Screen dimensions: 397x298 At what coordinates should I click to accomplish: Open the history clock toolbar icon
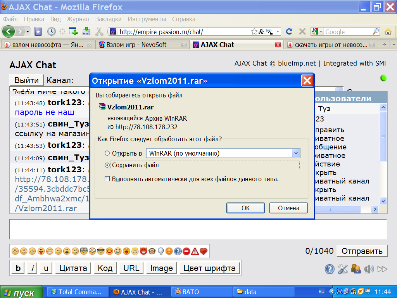click(x=52, y=31)
